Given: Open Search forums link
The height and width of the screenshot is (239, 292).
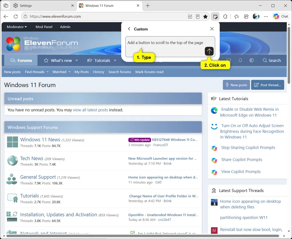Looking at the screenshot, I should coord(120,72).
